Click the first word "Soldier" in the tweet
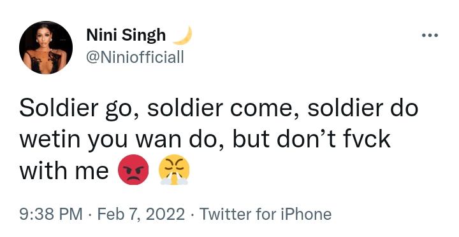 tap(59, 108)
